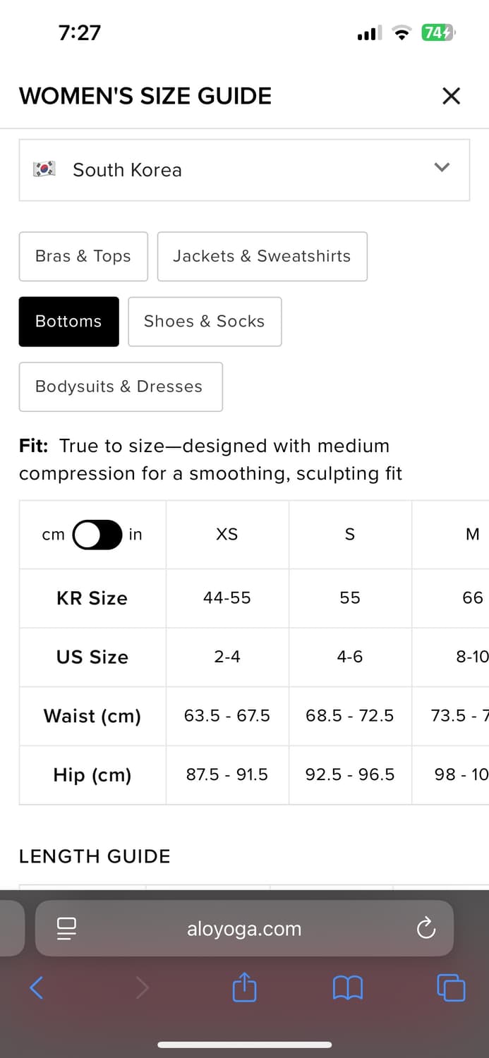
Task: Close the Women's Size Guide
Action: coord(451,96)
